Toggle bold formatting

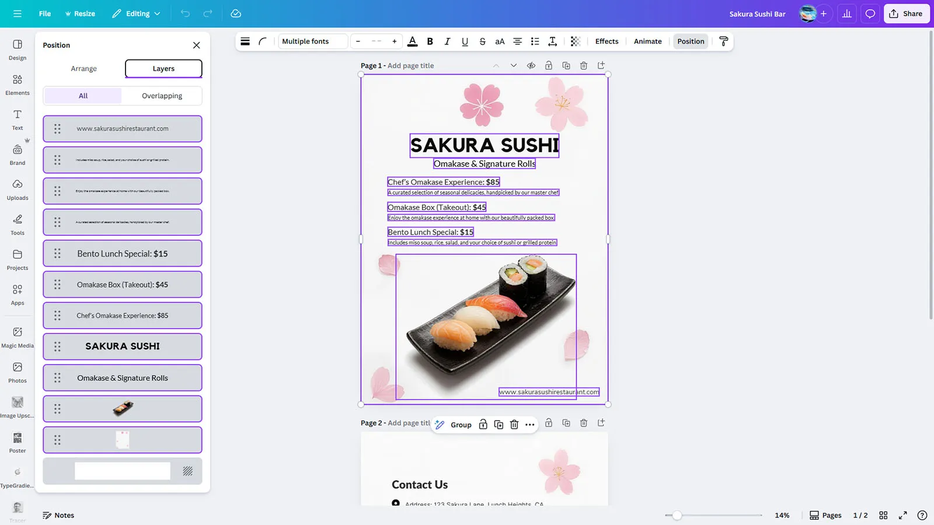click(430, 41)
